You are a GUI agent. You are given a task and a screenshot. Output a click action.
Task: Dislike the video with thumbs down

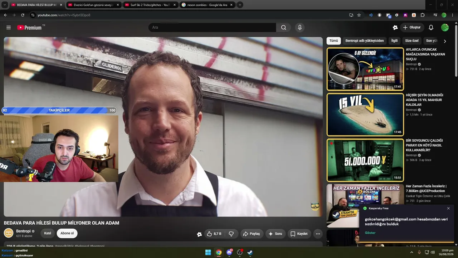231,234
